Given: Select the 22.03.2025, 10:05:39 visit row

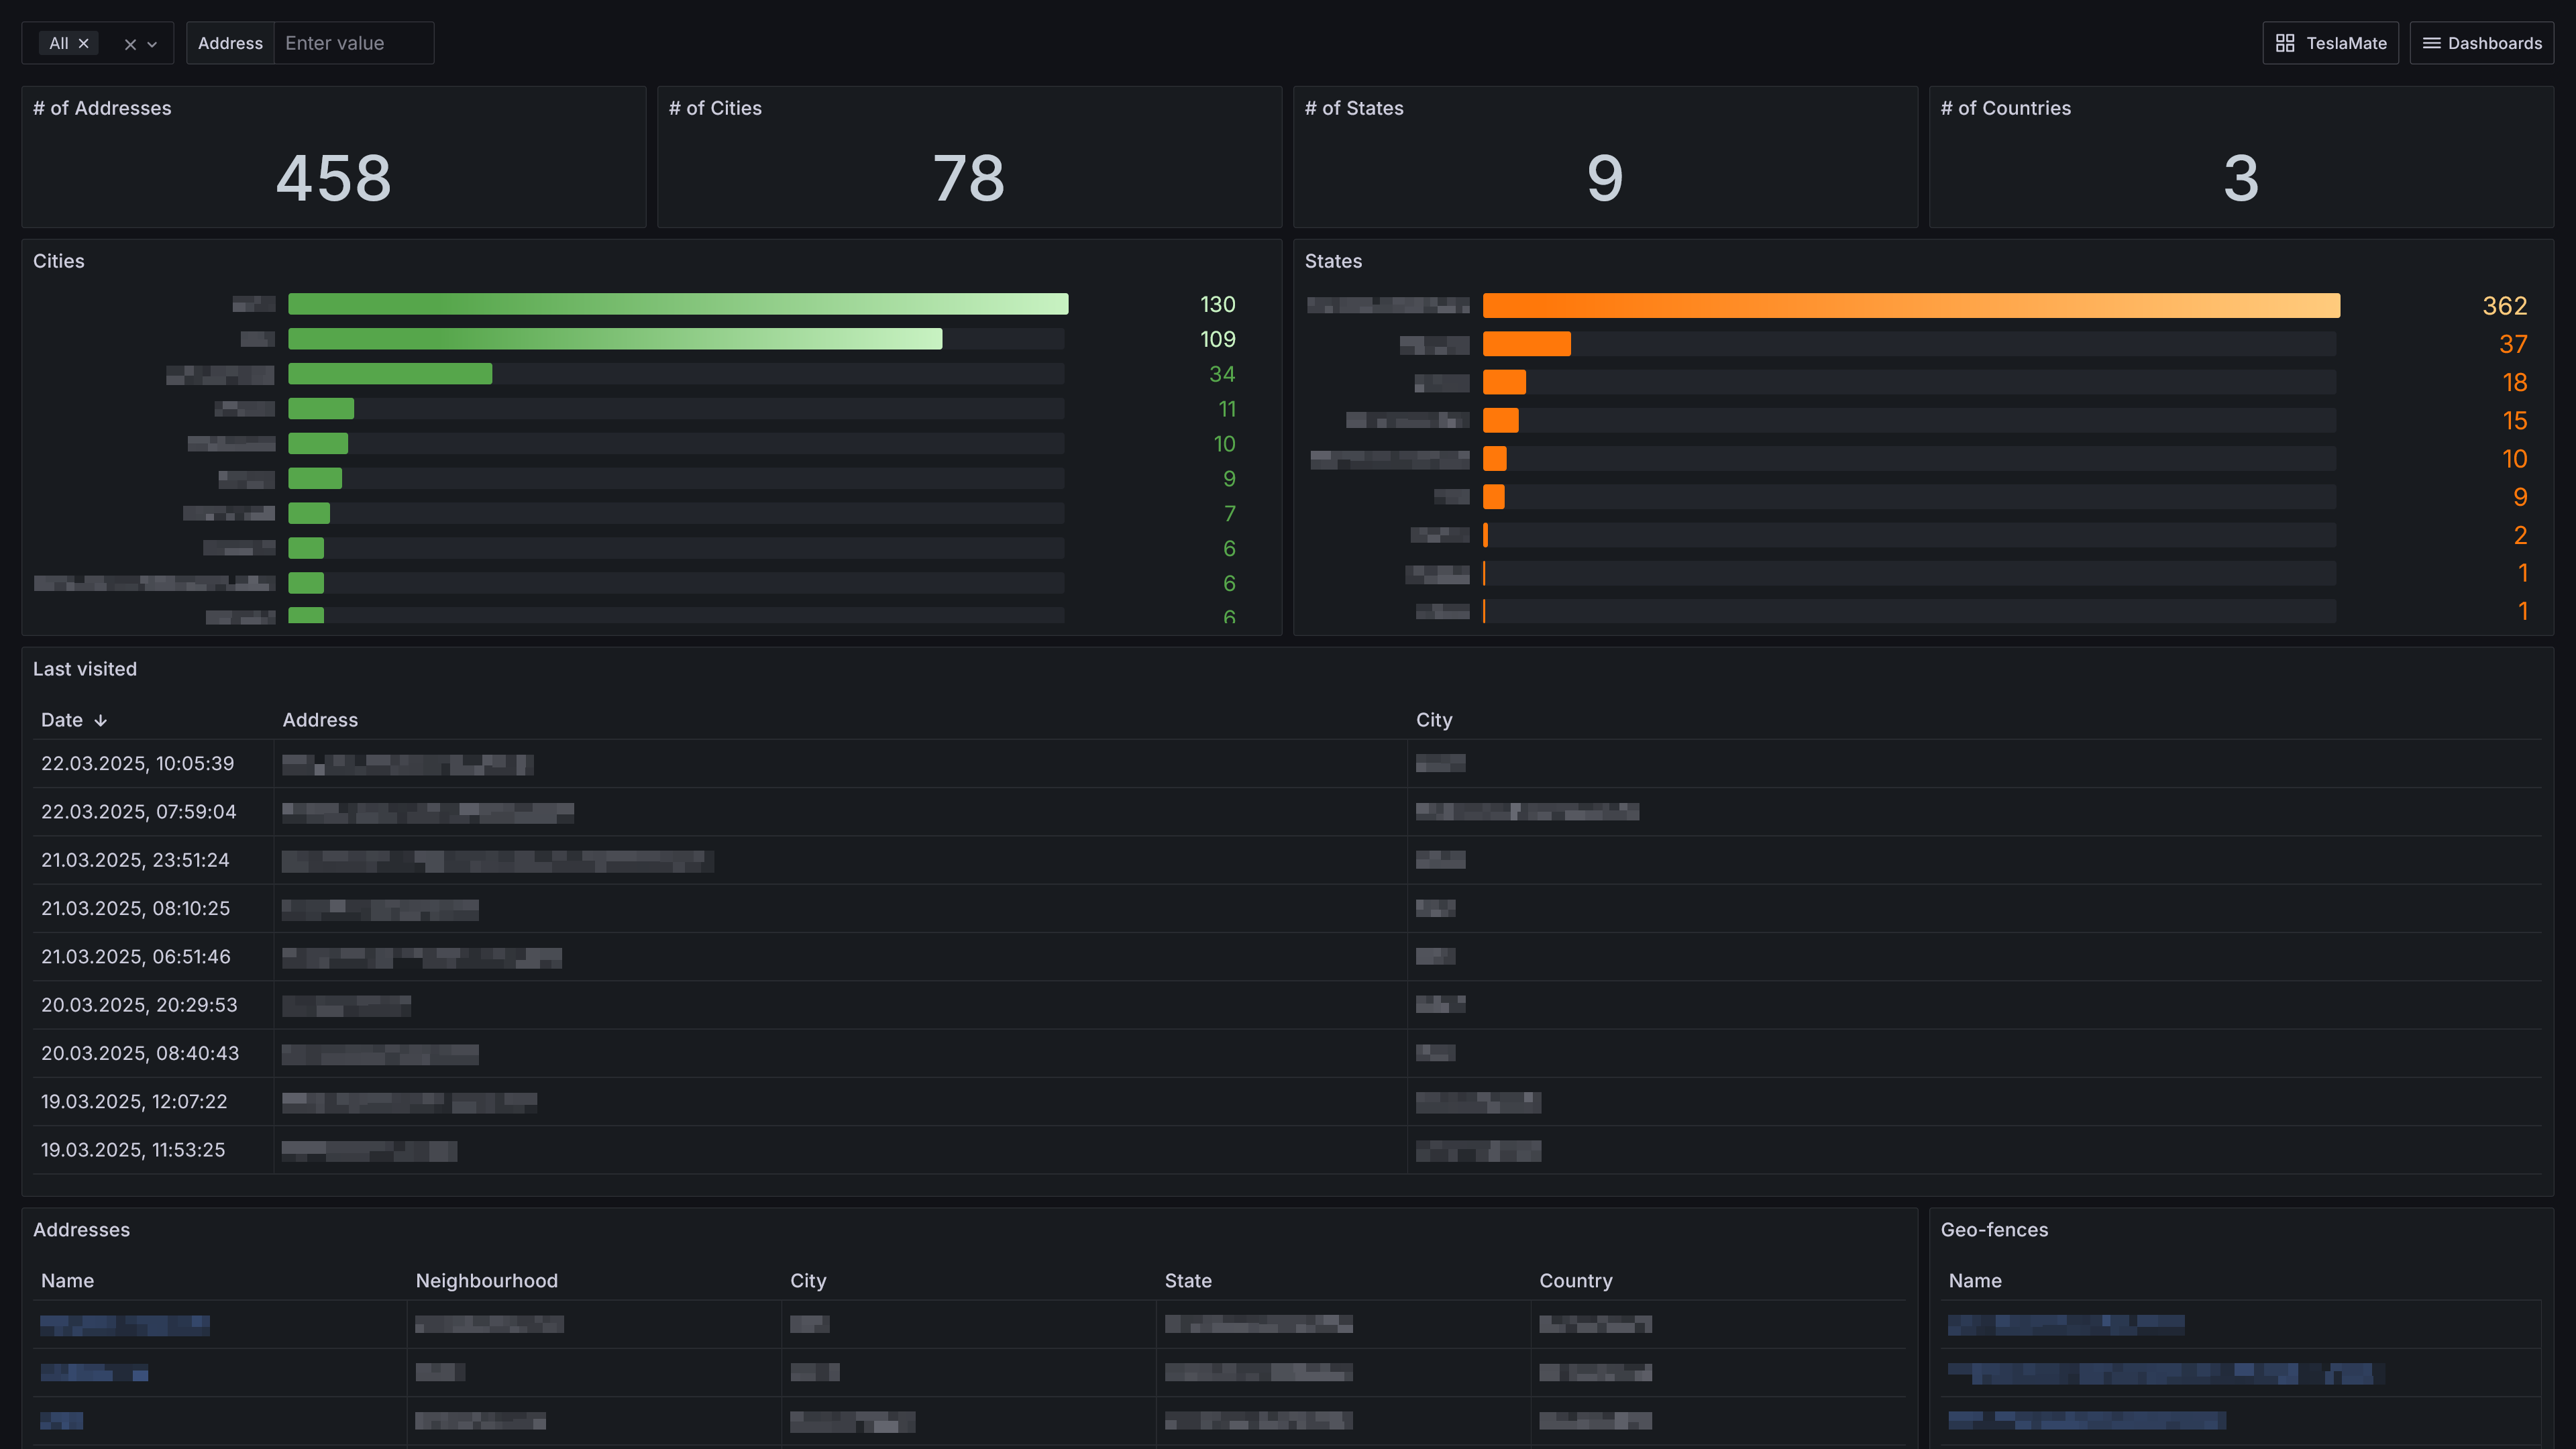Looking at the screenshot, I should (137, 764).
